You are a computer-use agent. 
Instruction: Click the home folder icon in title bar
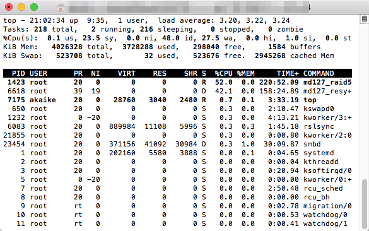pos(61,8)
